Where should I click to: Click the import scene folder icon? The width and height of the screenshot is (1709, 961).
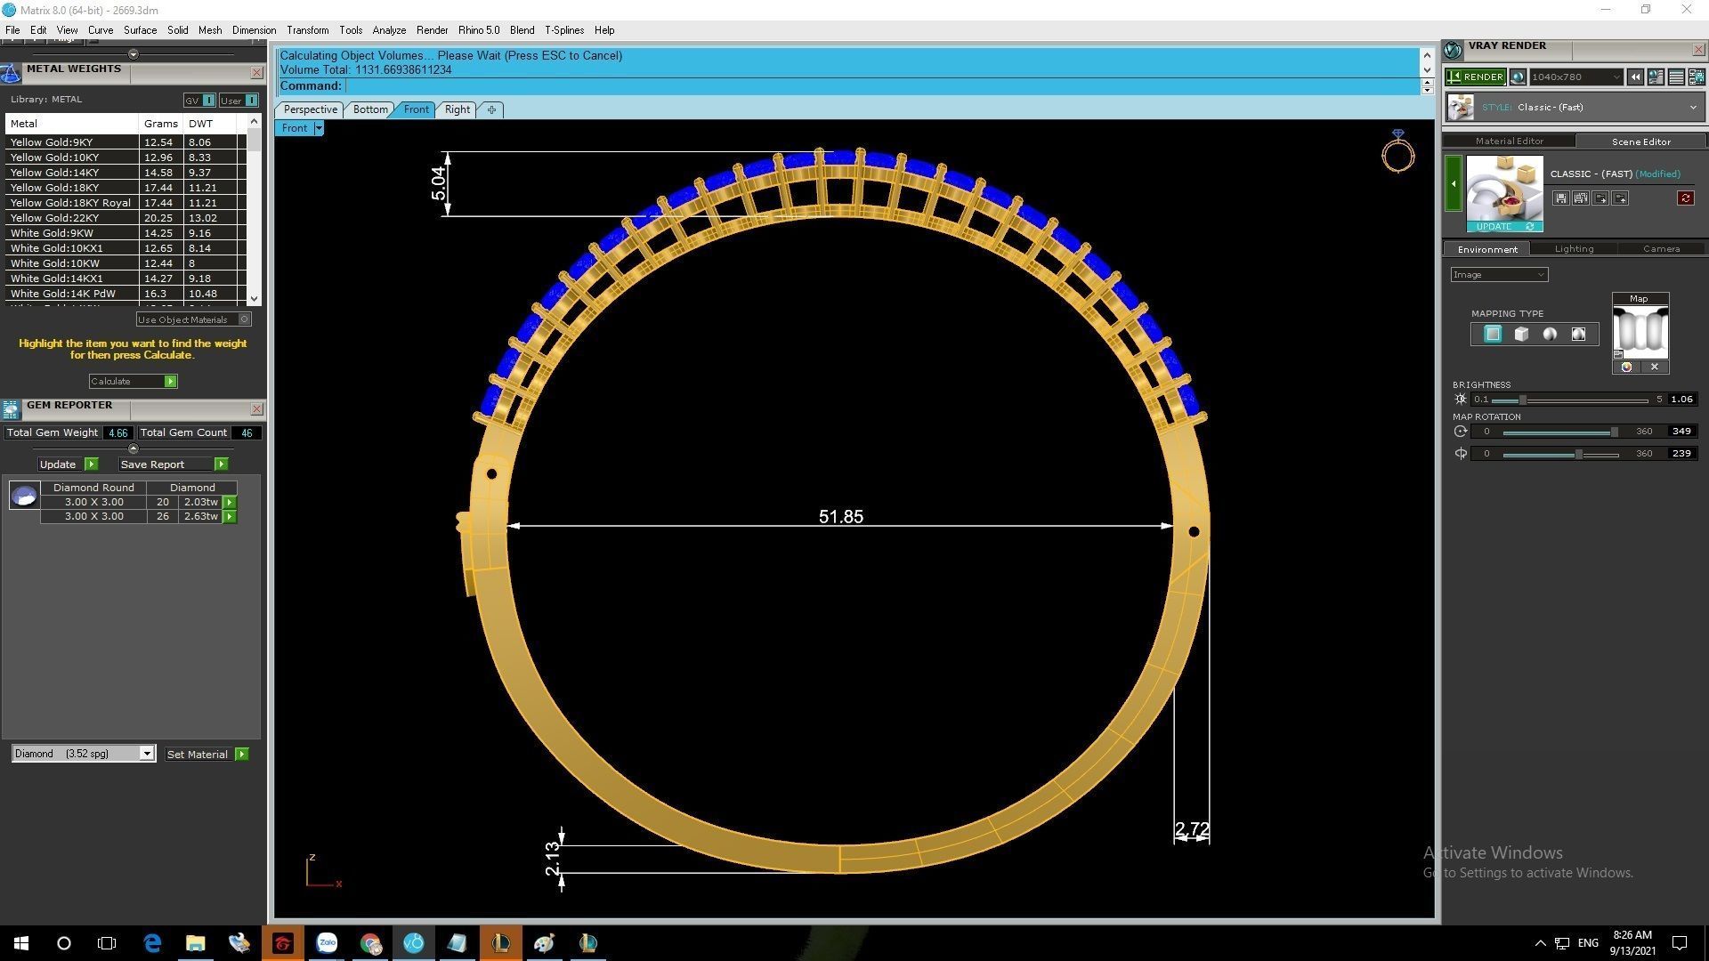click(x=1620, y=198)
